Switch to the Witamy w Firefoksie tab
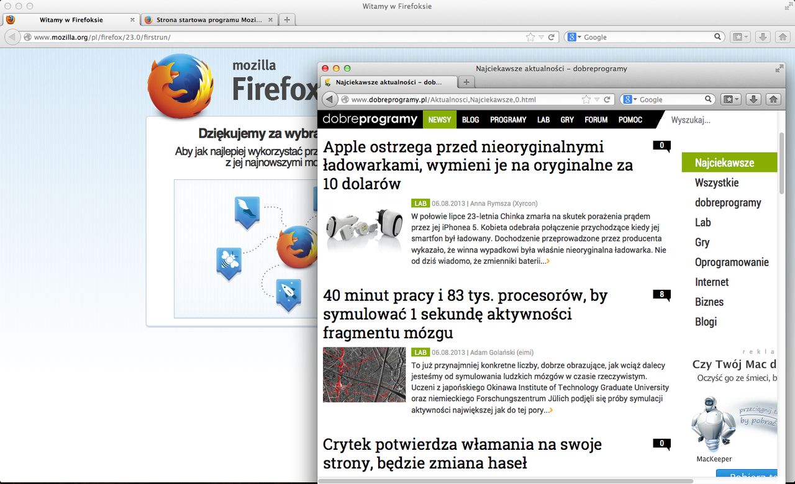 71,20
